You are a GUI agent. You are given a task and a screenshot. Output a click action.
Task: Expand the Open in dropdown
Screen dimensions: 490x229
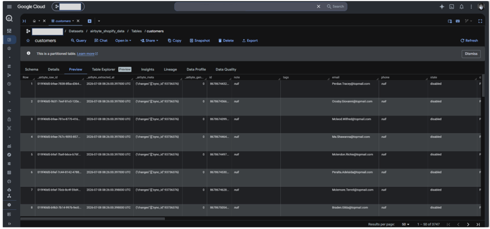123,41
